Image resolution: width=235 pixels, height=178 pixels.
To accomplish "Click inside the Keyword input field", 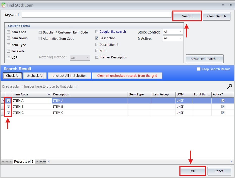I will pyautogui.click(x=96, y=15).
